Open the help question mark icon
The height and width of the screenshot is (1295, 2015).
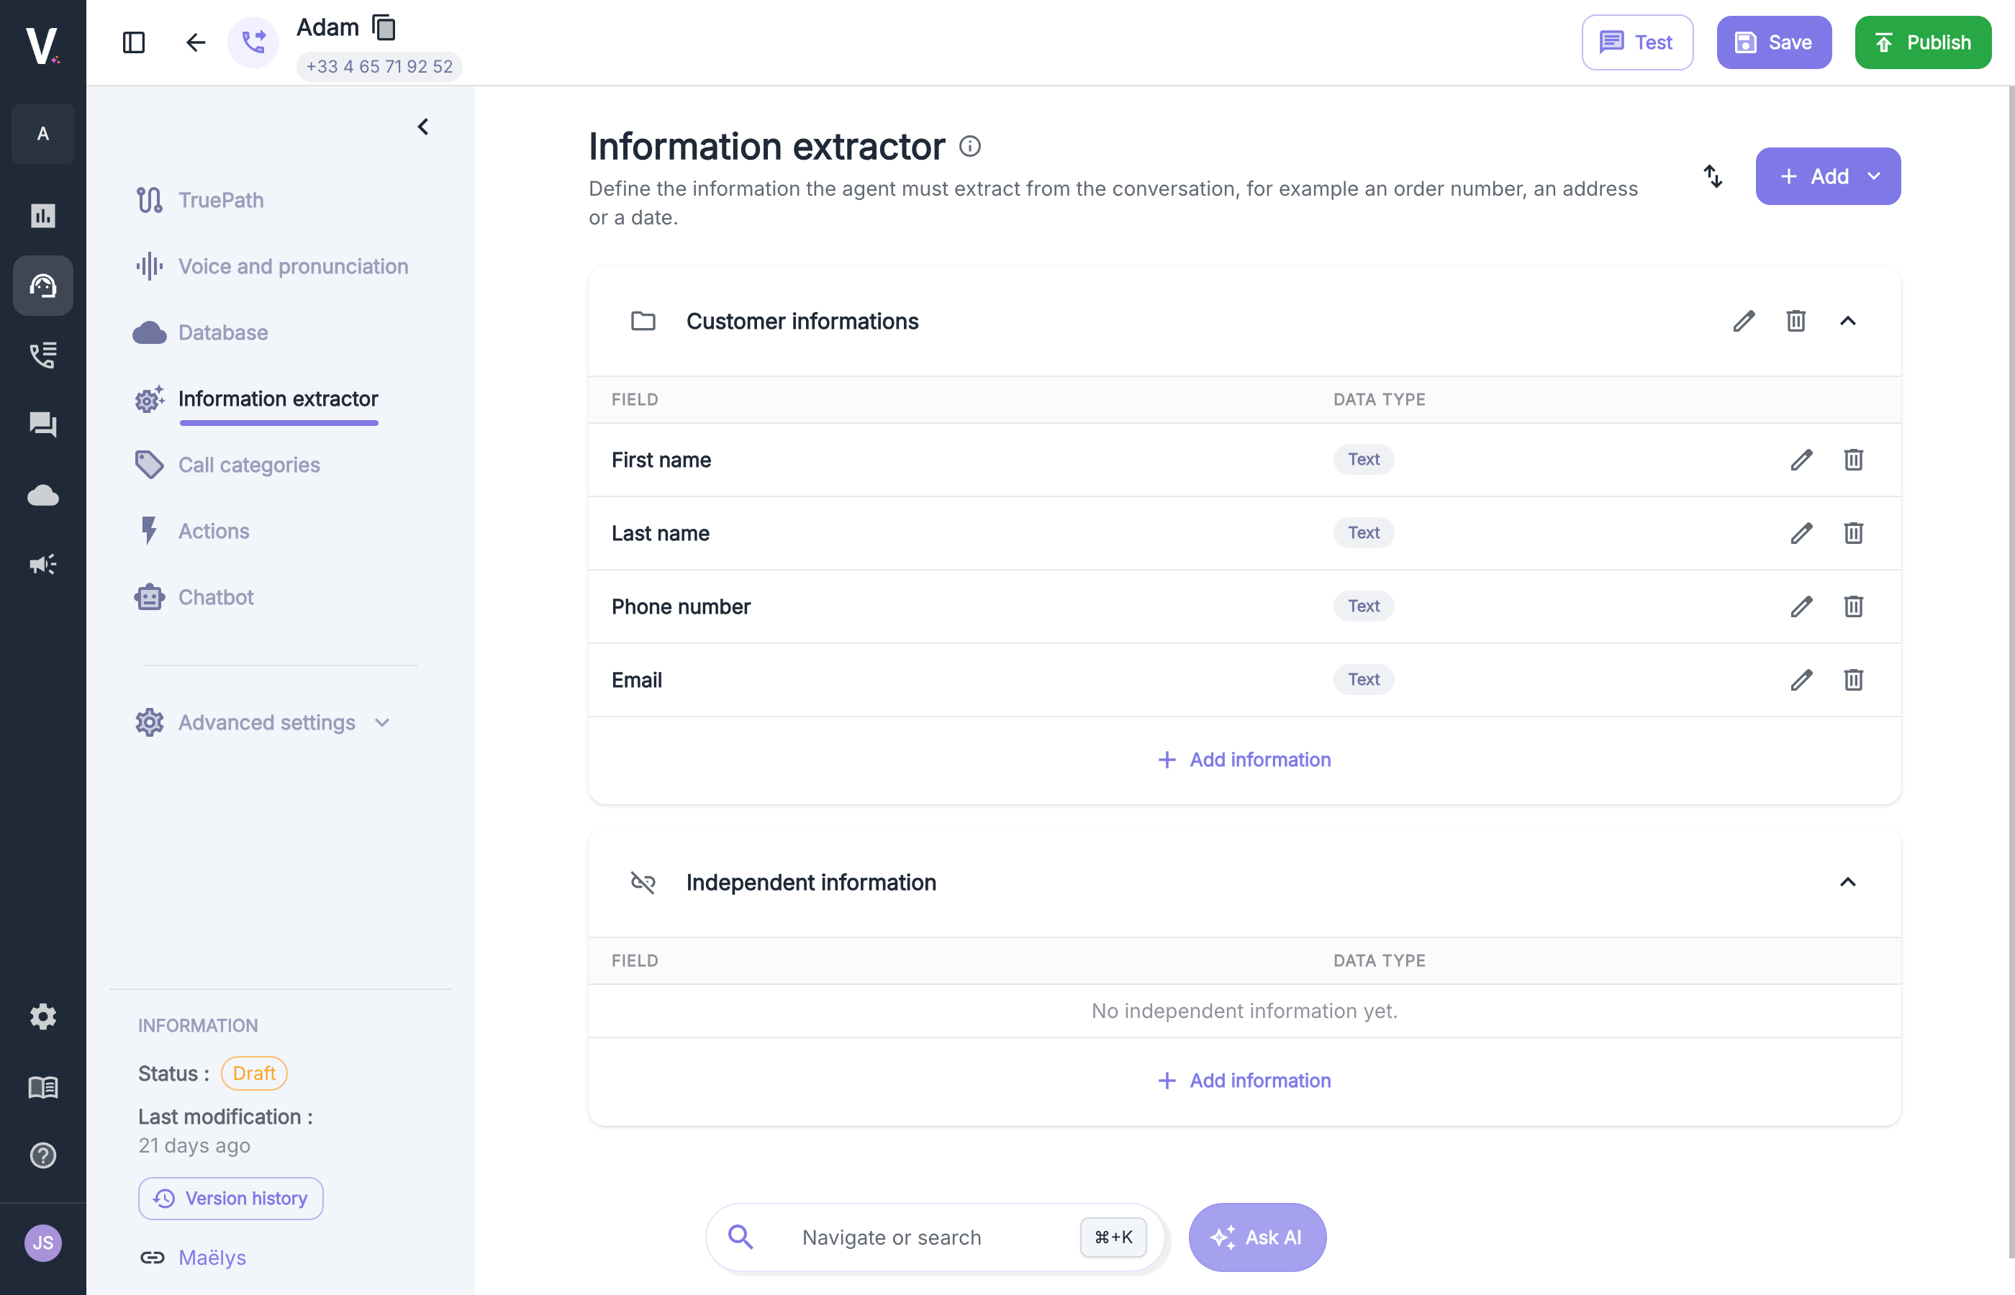43,1155
